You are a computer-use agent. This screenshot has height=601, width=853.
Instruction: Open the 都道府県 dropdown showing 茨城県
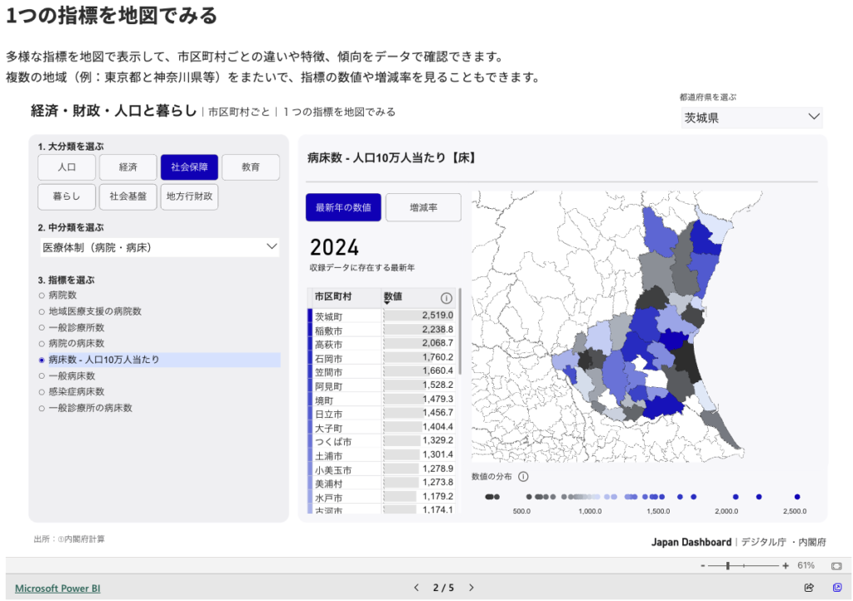coord(751,117)
